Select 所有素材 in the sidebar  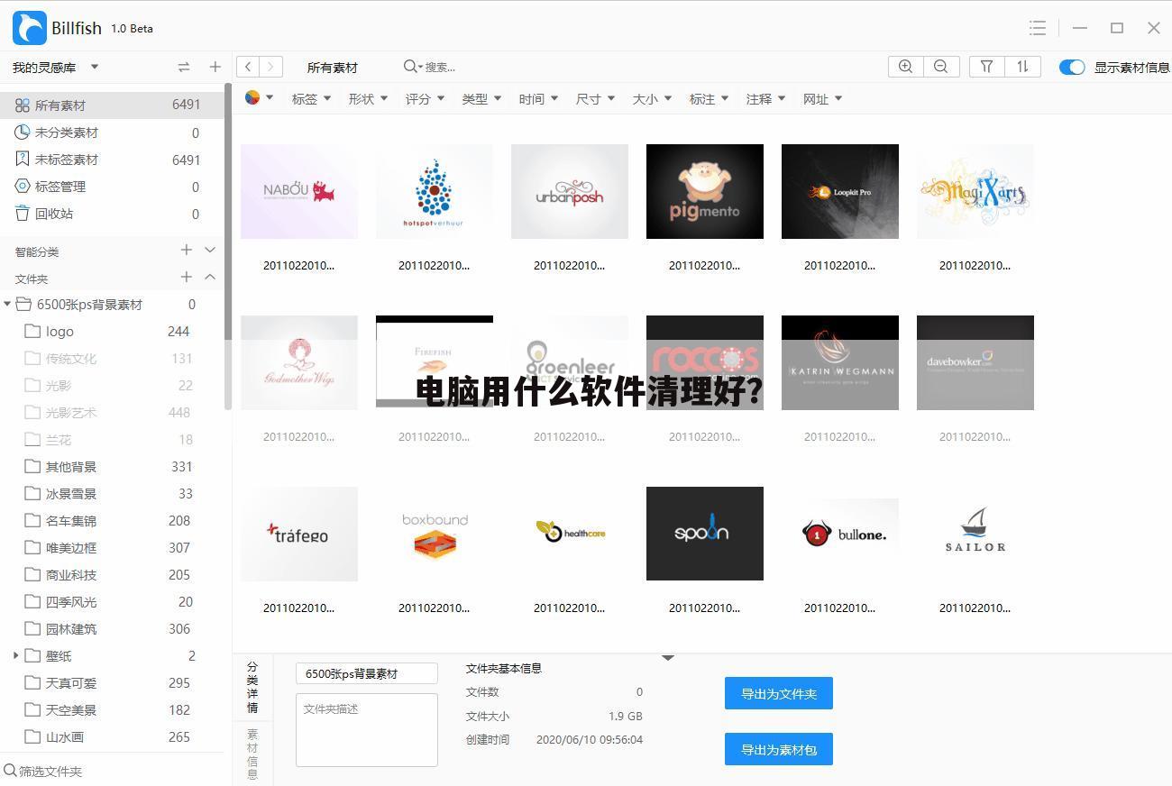pyautogui.click(x=112, y=105)
